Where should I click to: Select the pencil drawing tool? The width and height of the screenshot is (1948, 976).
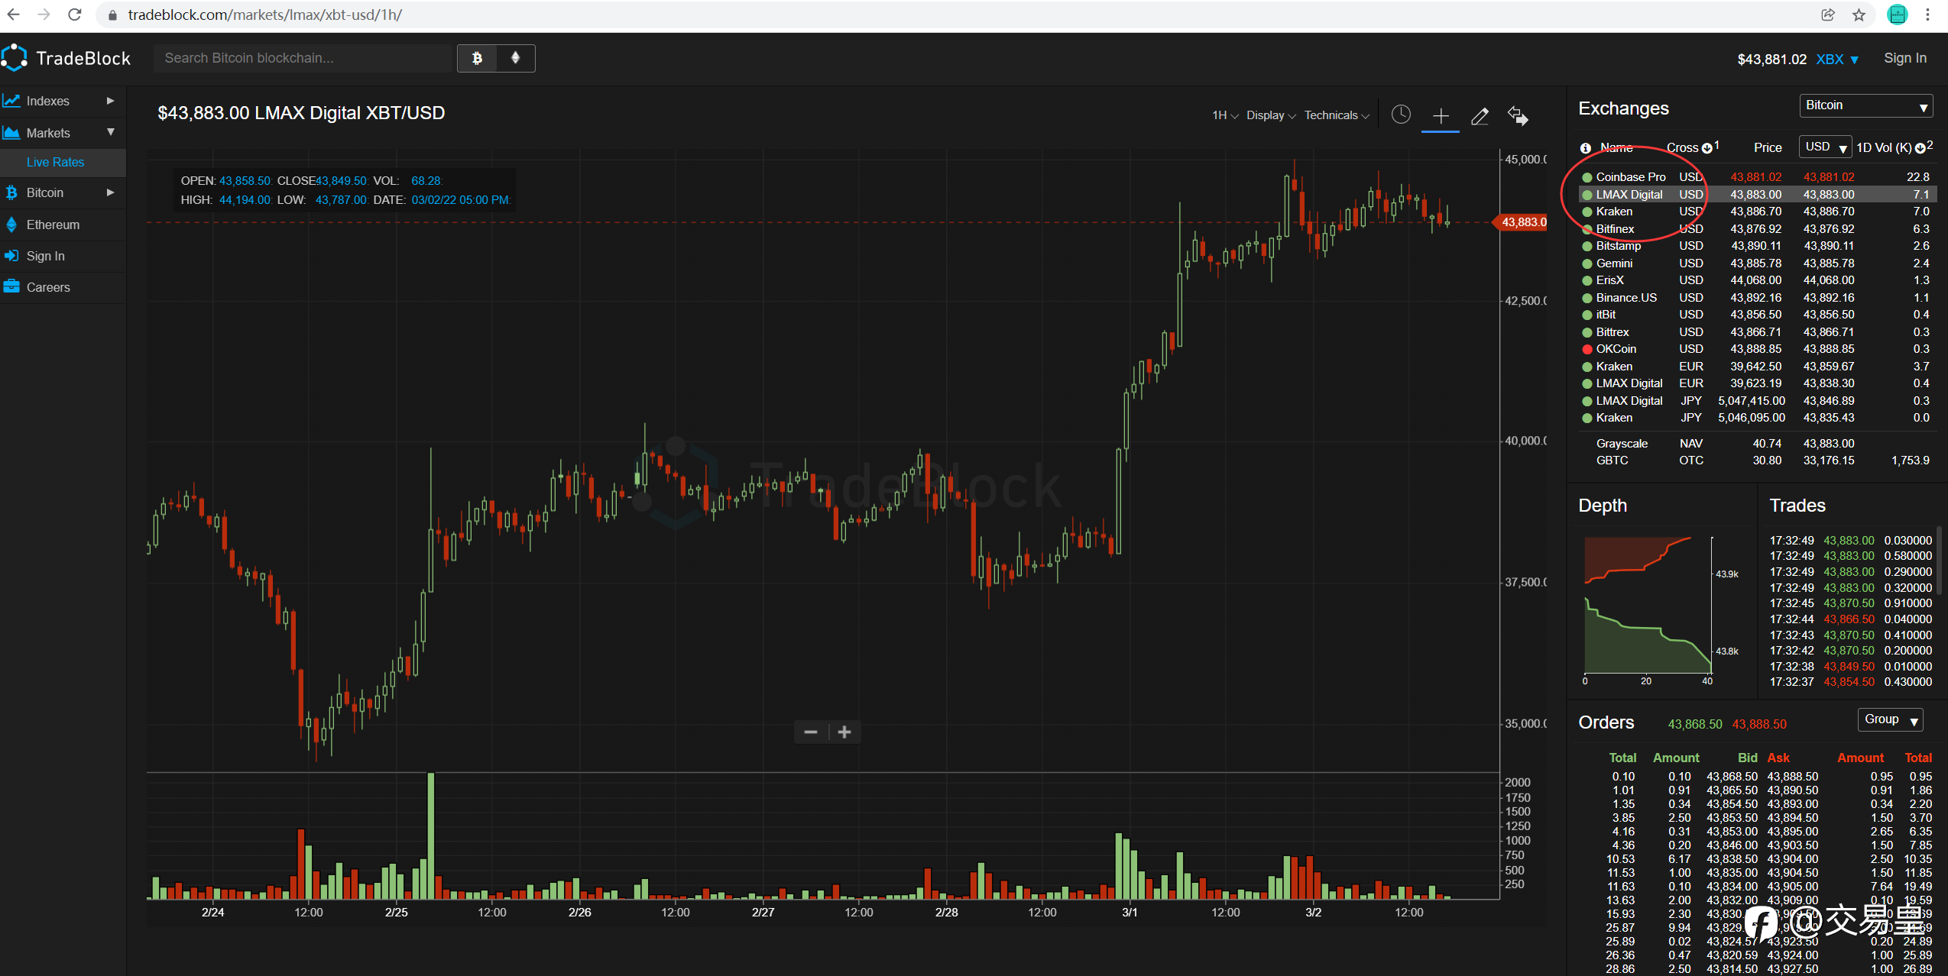click(1480, 116)
